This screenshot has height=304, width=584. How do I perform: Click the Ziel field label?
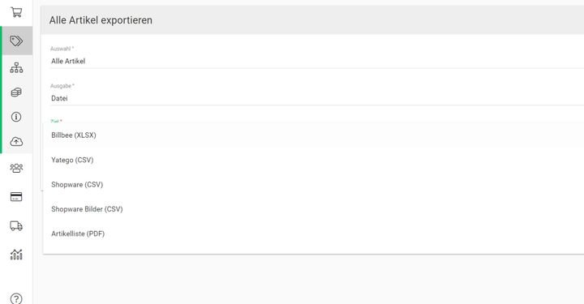(x=56, y=122)
